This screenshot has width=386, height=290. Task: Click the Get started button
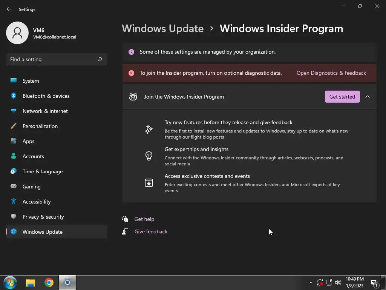pyautogui.click(x=342, y=97)
